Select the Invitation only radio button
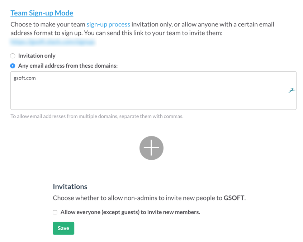Screen dimensions: 303x242 pyautogui.click(x=13, y=56)
